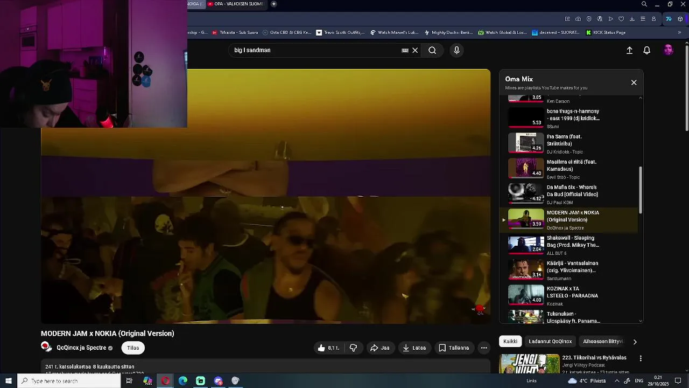Open the account avatar menu
The height and width of the screenshot is (388, 689).
click(669, 50)
